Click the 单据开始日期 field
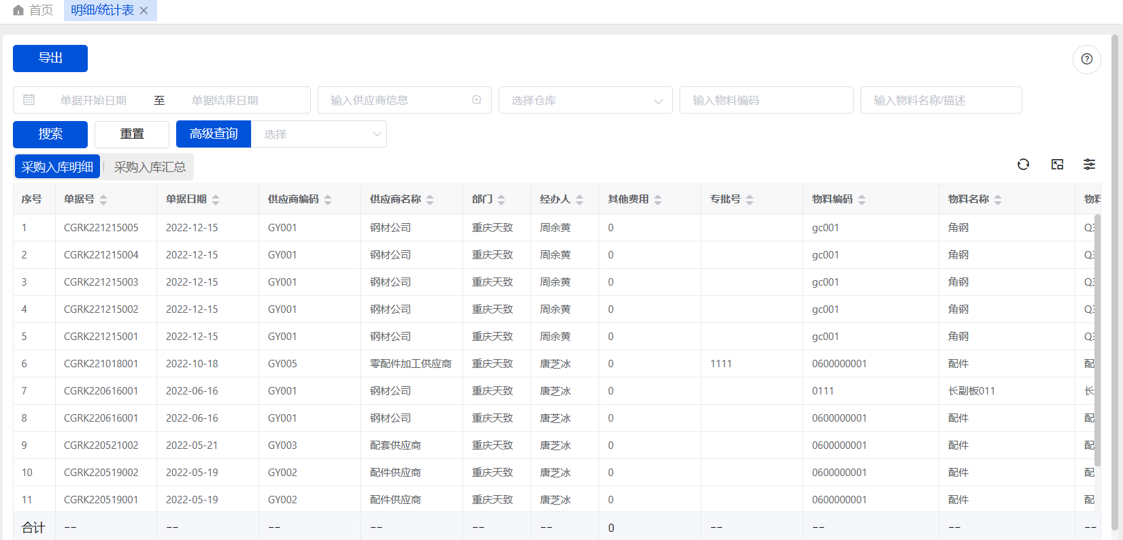The image size is (1123, 540). point(94,100)
